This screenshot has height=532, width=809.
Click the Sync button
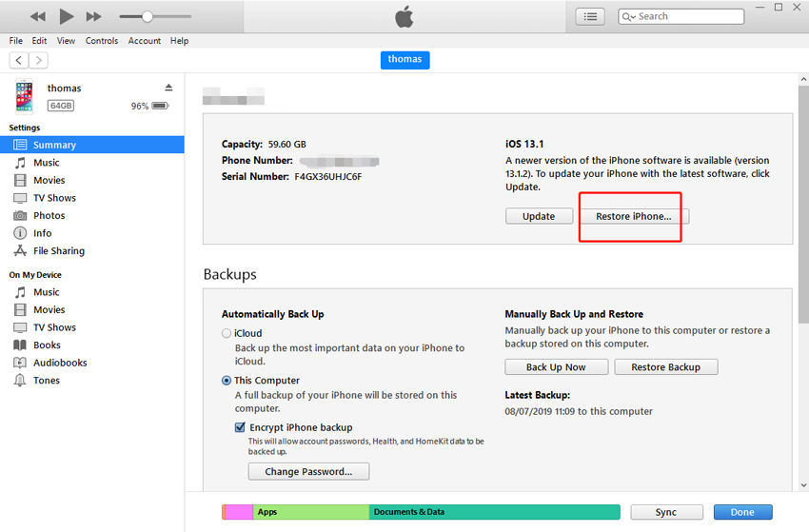click(666, 512)
